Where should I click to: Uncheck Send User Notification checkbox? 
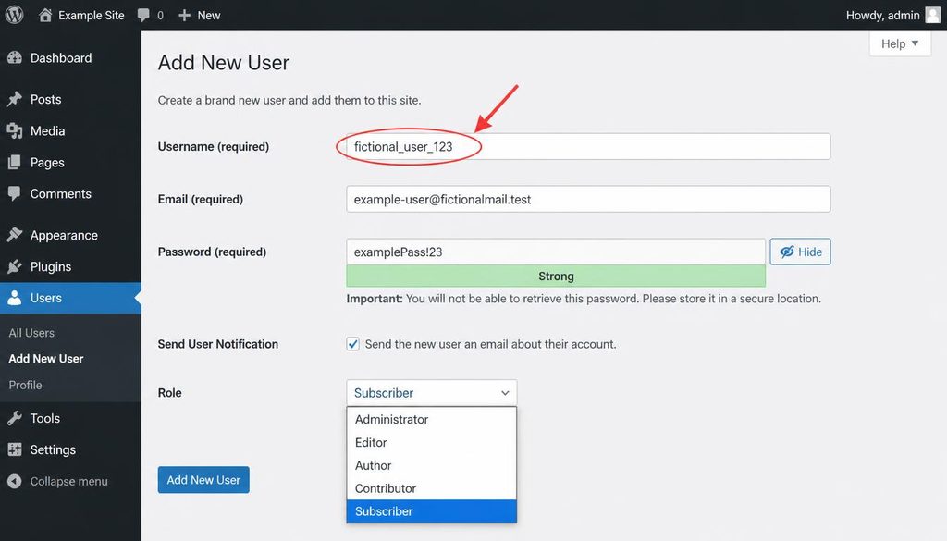(x=352, y=344)
